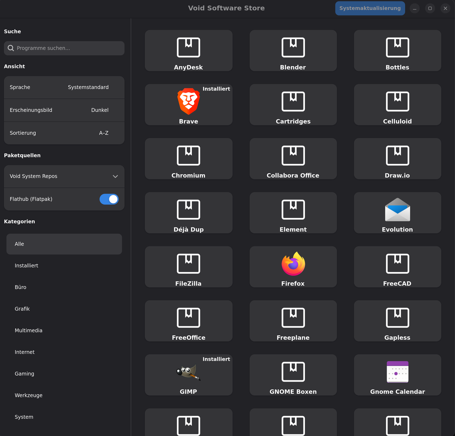Select the Installiert category
455x436 pixels.
point(27,266)
